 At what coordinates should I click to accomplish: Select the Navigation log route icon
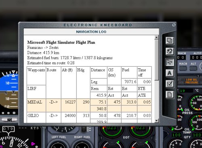click(x=170, y=62)
